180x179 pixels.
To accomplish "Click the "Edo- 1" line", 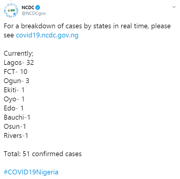I will click(14, 108).
